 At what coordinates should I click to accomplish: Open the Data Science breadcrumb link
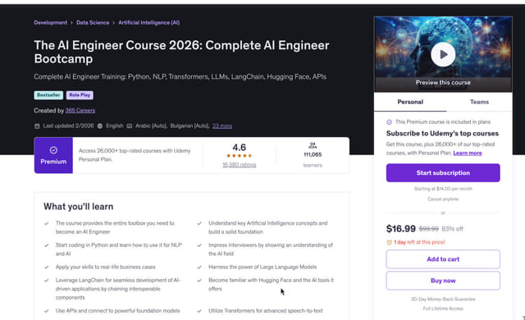click(x=93, y=23)
